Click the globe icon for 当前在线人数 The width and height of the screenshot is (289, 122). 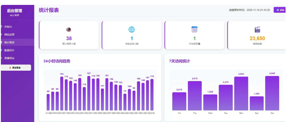tap(132, 29)
